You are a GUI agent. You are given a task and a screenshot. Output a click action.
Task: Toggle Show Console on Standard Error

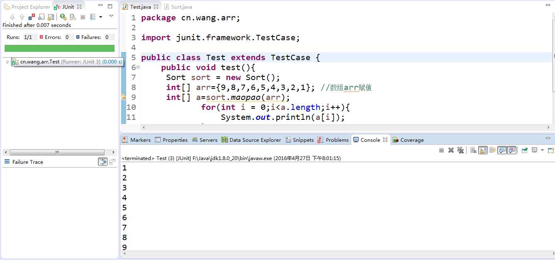512,150
